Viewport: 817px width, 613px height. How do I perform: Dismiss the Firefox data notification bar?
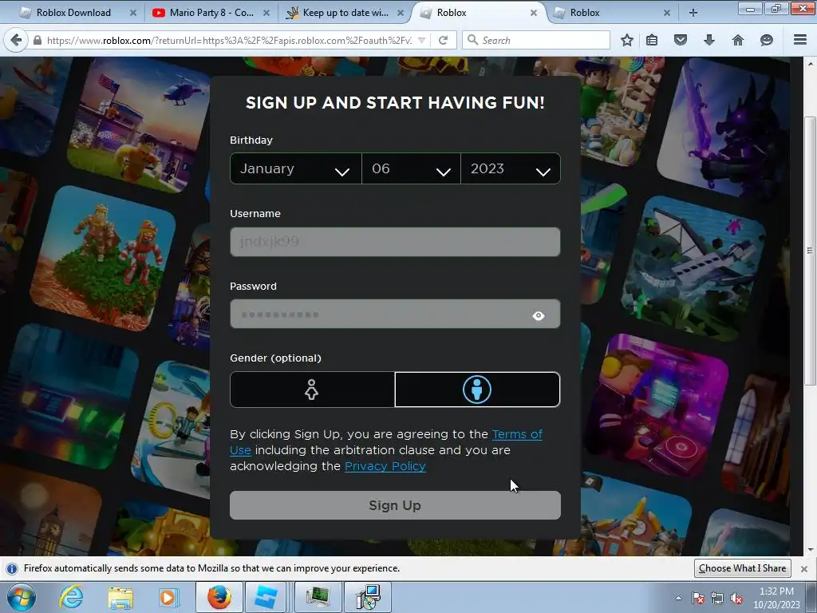tap(804, 568)
